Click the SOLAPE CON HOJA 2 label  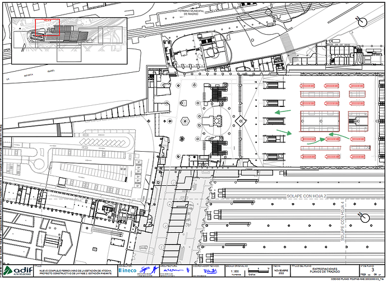(x=306, y=196)
